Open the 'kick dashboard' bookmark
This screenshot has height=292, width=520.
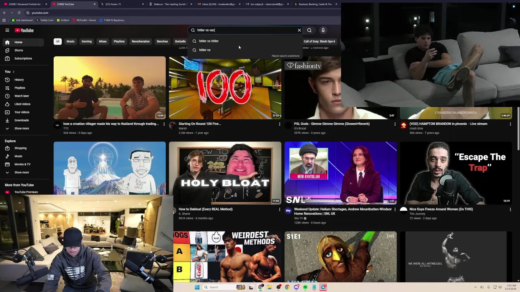pos(22,20)
